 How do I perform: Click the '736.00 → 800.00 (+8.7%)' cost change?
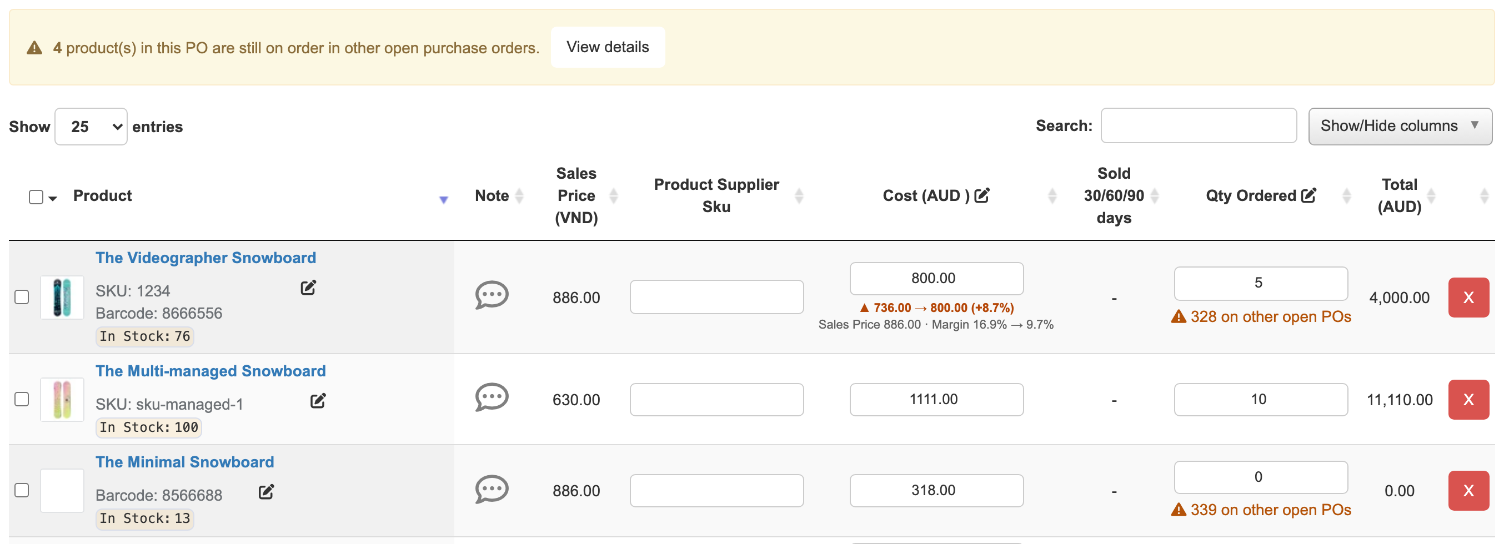(936, 308)
